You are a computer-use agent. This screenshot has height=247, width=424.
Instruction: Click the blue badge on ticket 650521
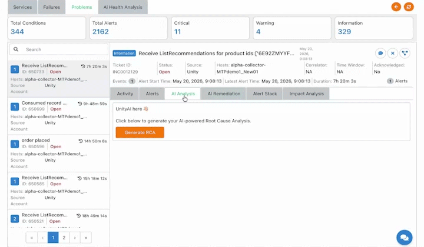pos(15,219)
